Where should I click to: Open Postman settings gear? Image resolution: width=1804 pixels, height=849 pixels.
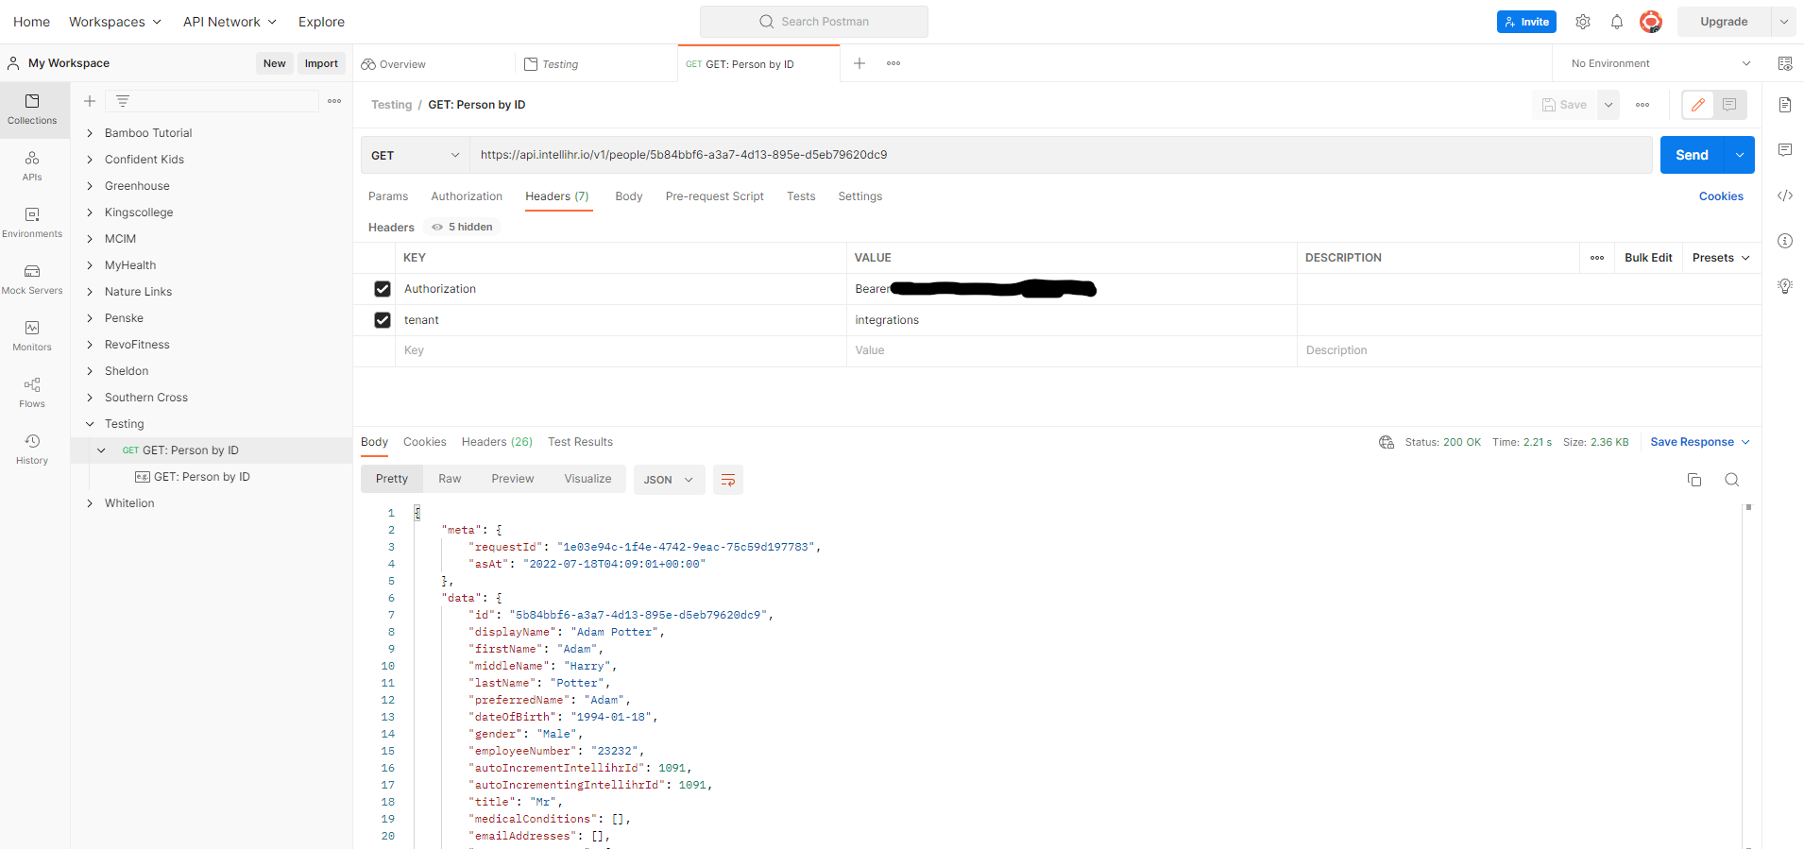tap(1583, 22)
